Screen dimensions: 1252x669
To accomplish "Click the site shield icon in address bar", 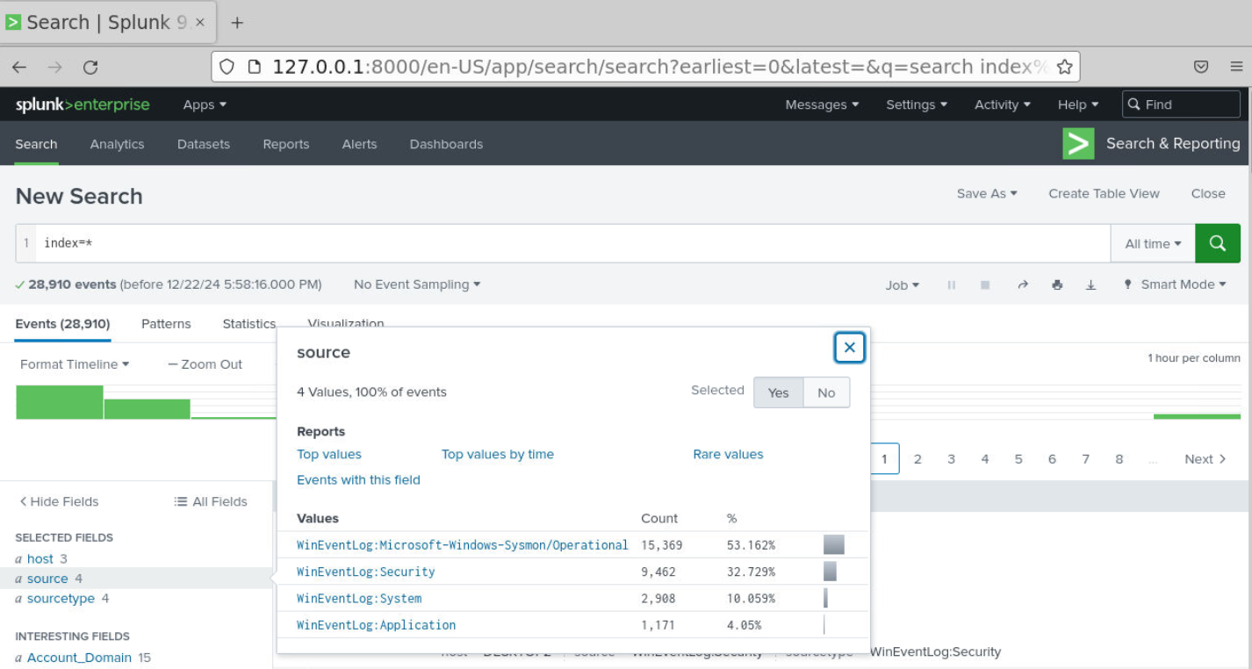I will [227, 67].
